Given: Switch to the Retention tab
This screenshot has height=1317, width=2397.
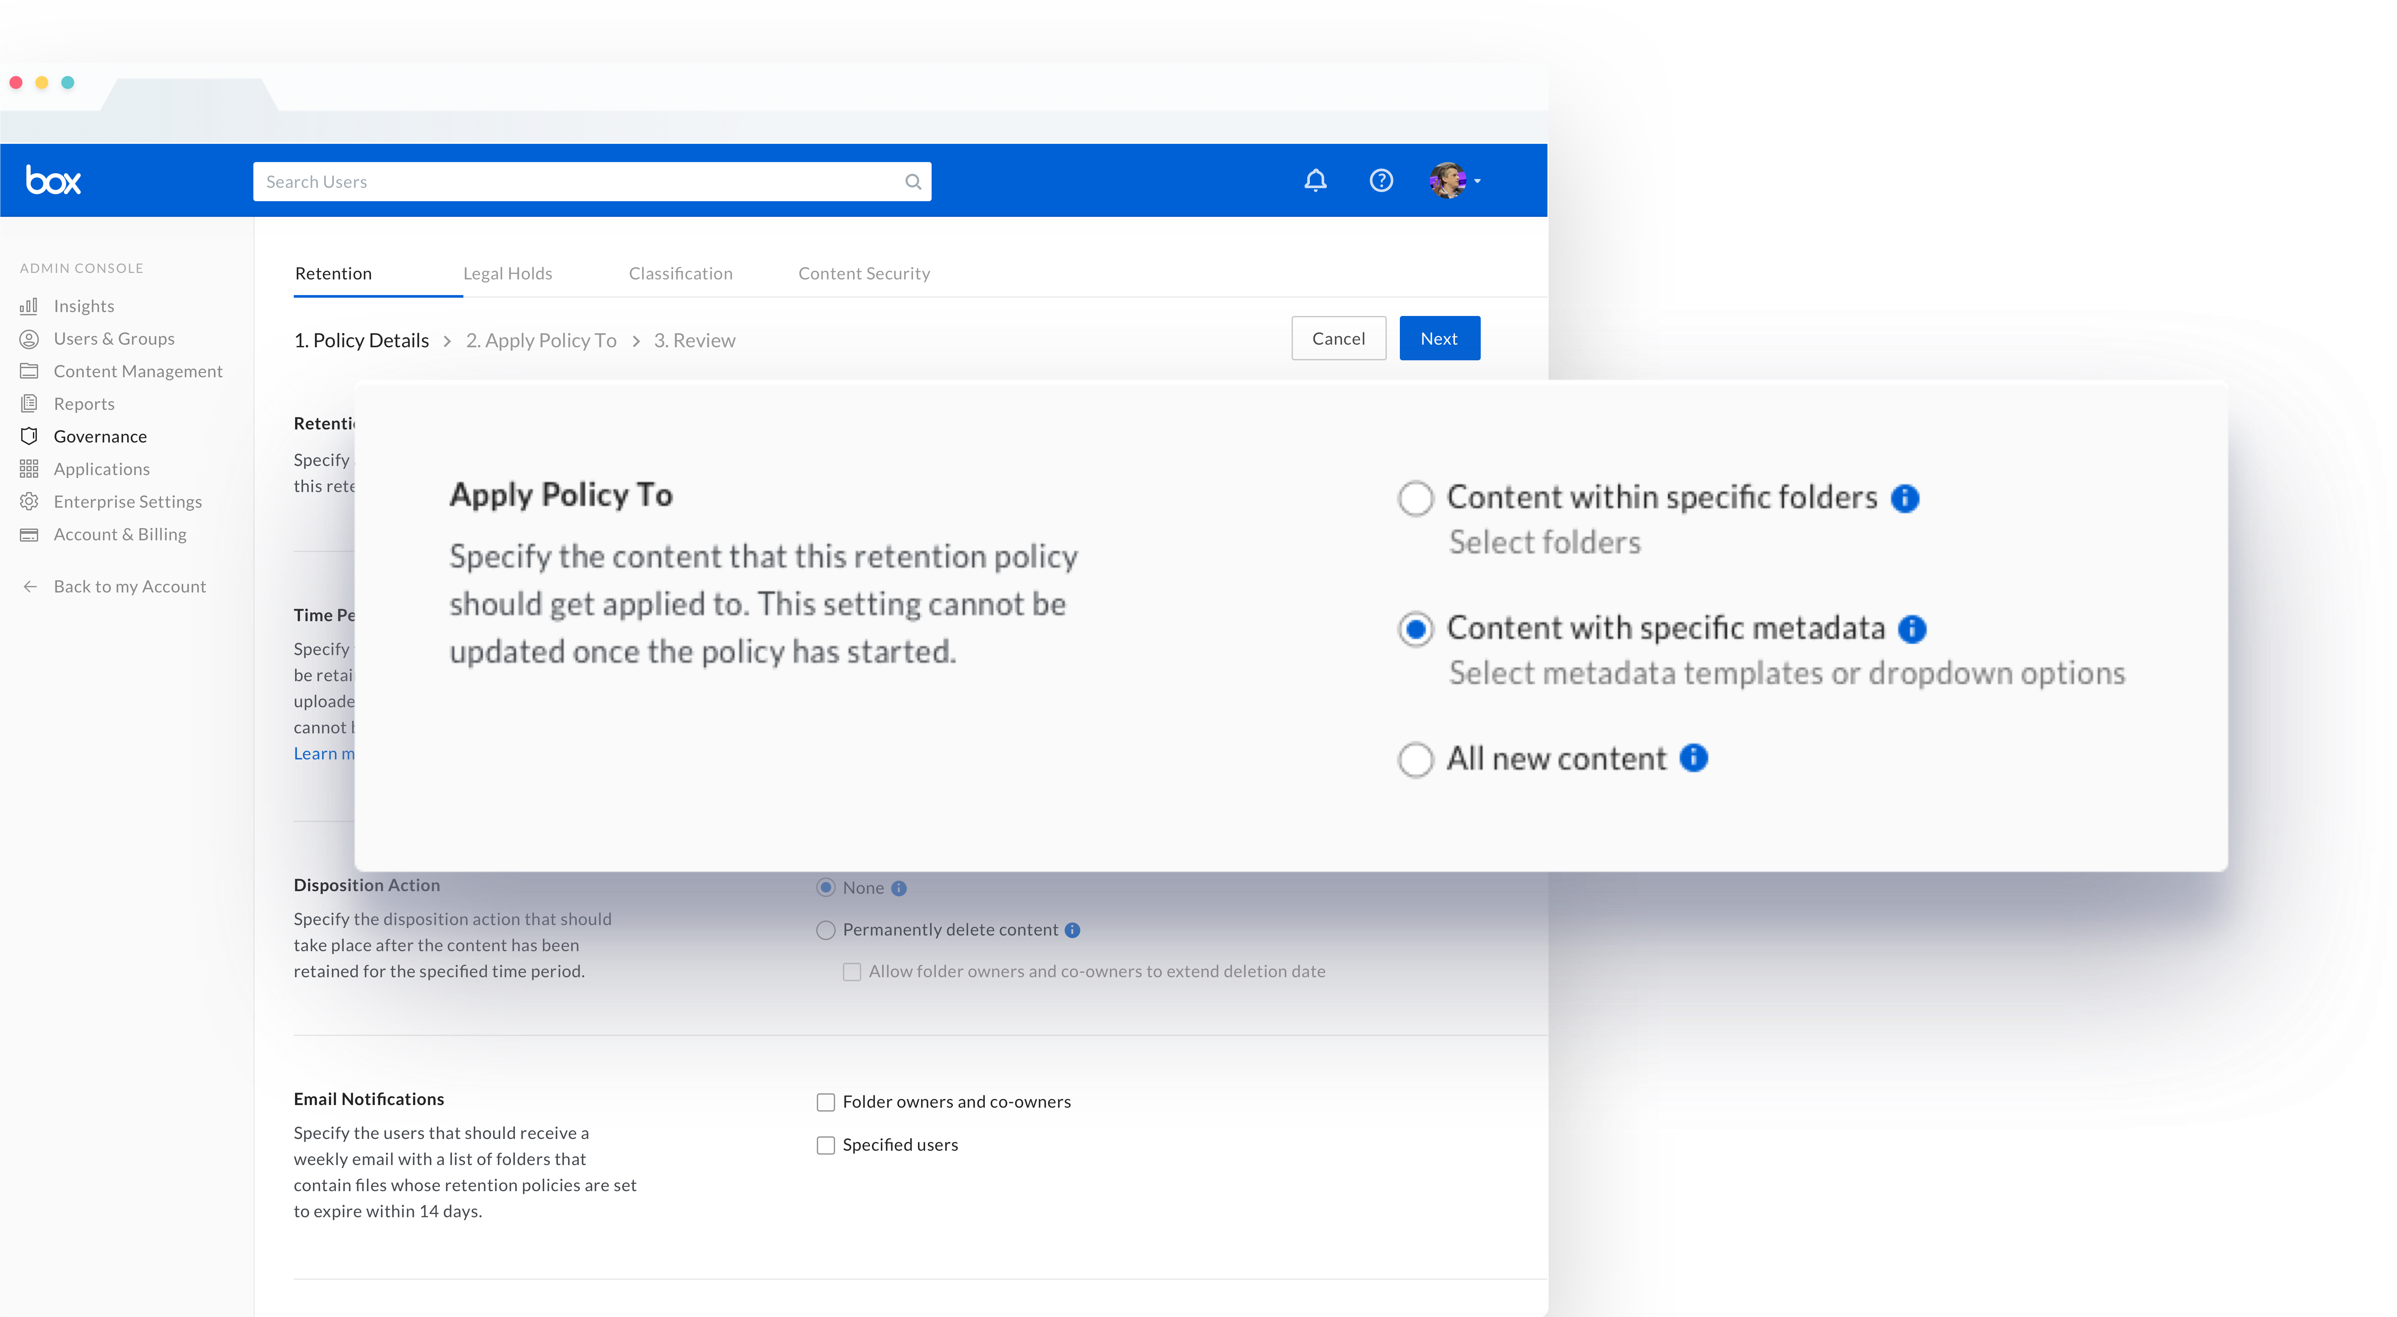Looking at the screenshot, I should (x=333, y=274).
